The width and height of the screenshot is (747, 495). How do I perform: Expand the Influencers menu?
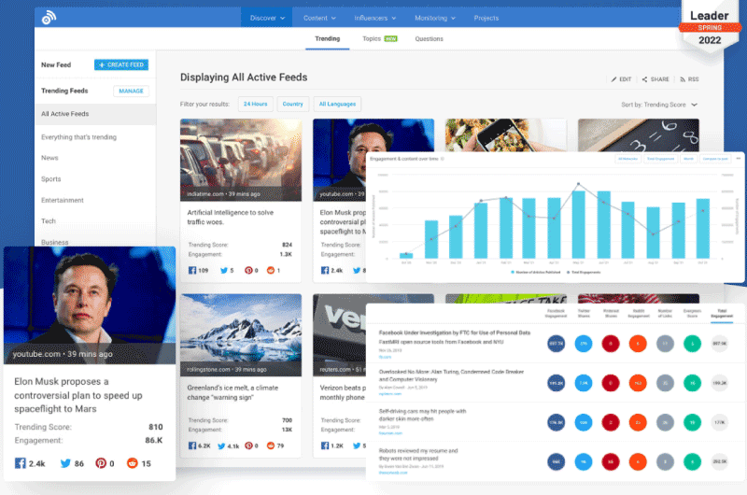pos(375,18)
